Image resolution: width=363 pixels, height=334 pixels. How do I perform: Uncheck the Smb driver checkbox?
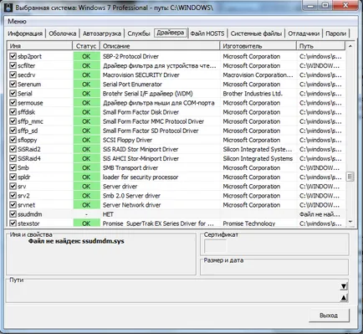(x=13, y=167)
